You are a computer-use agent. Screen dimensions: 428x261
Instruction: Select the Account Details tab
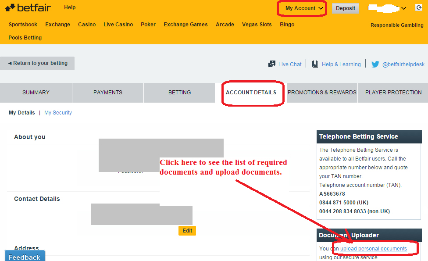click(251, 93)
